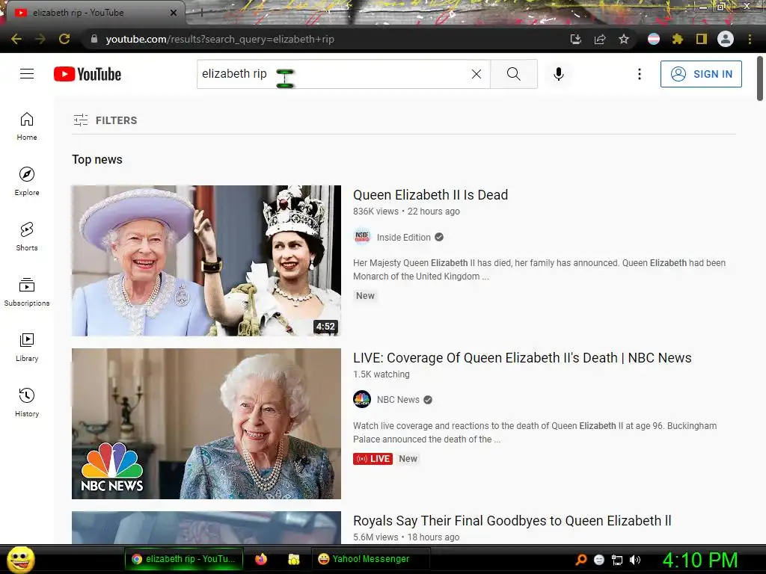Click the striped flag extension icon

coord(653,39)
